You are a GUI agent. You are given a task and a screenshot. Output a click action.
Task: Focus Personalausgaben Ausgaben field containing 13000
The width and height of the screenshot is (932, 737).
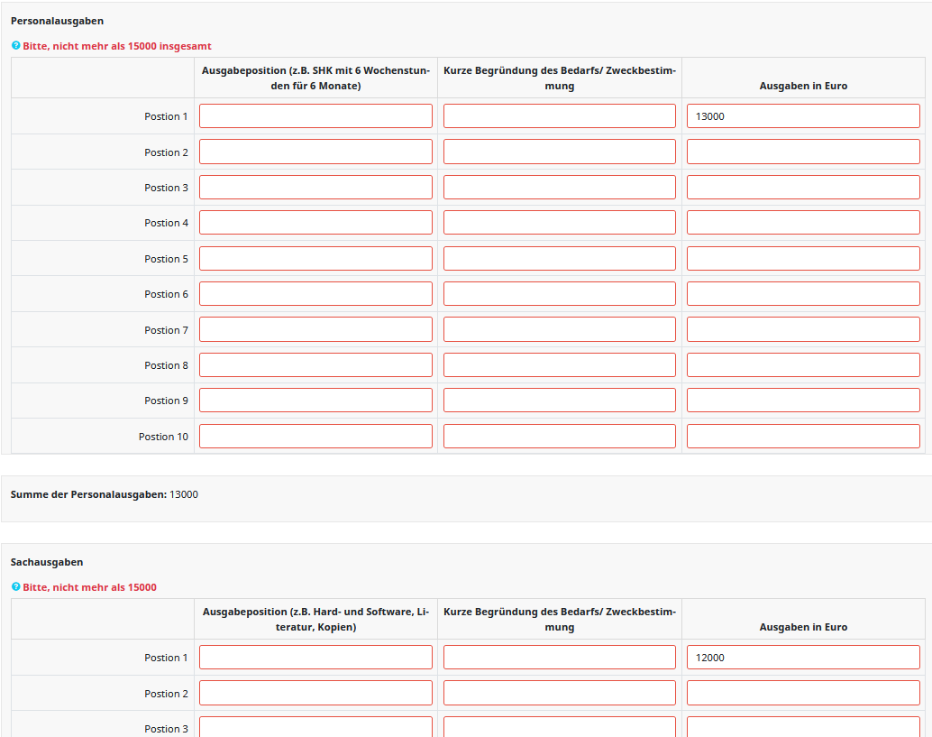pyautogui.click(x=803, y=116)
